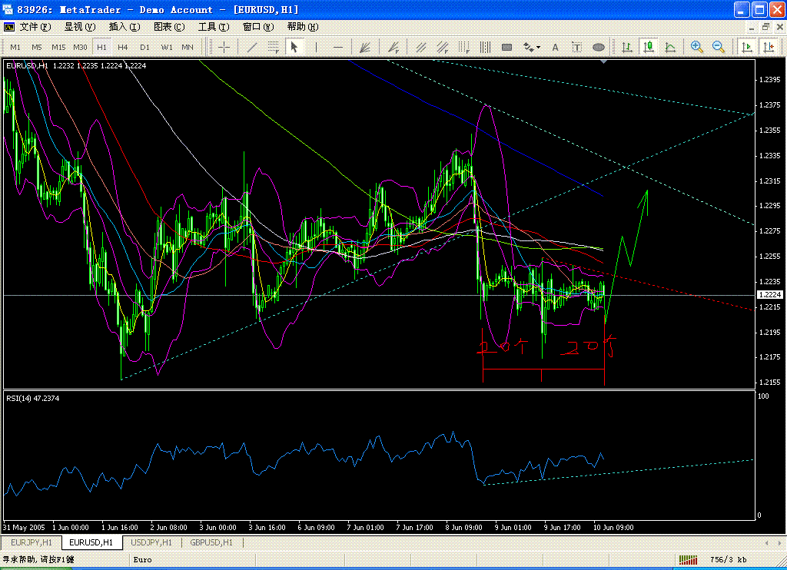Click the 10 Jun 09:00 time axis label
Image resolution: width=787 pixels, height=570 pixels.
(x=613, y=527)
